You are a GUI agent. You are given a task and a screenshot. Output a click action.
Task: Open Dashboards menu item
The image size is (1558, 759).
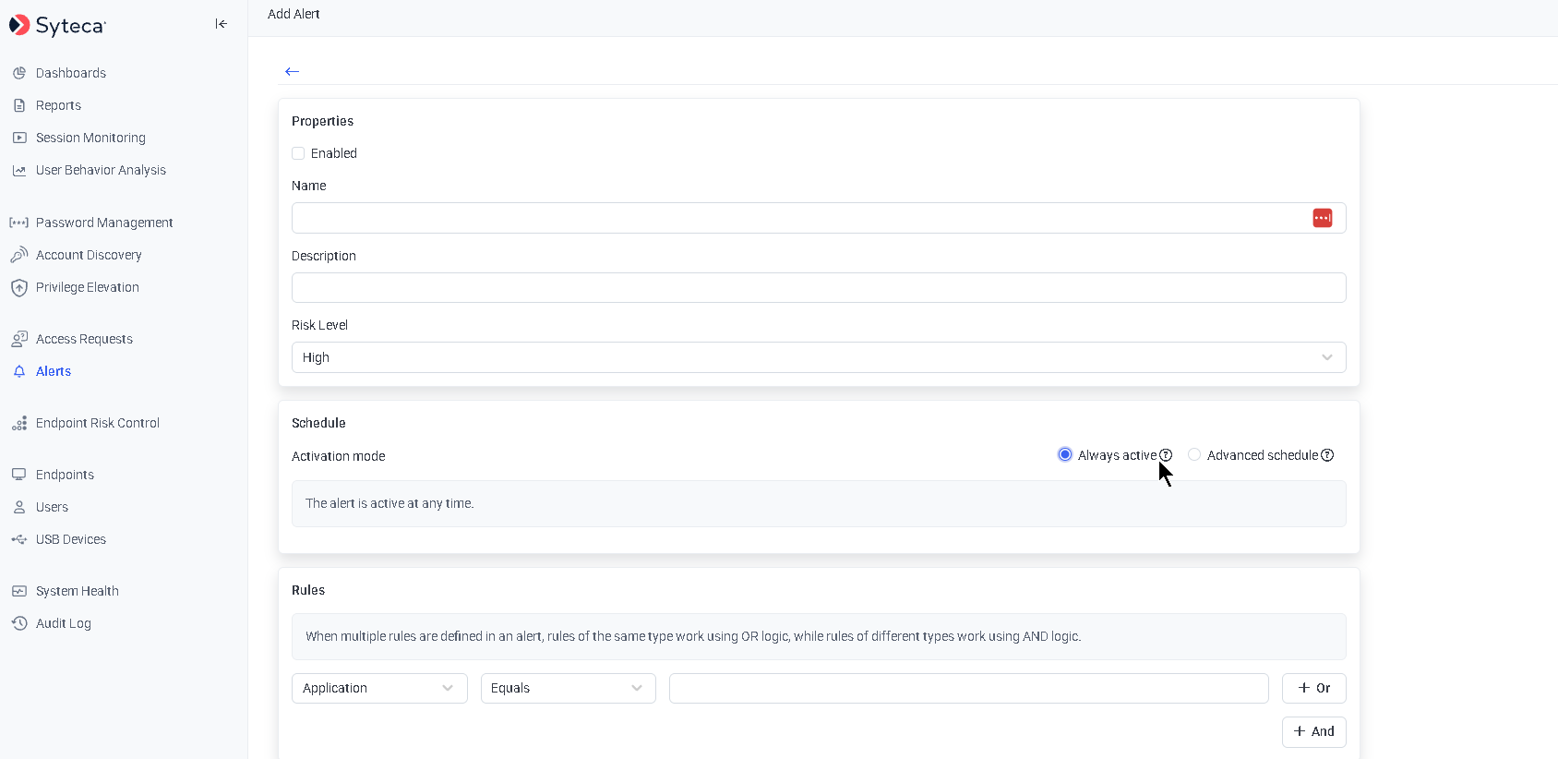(x=71, y=73)
